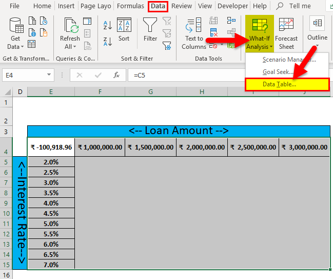333x279 pixels.
Task: Select the 2.0% interest rate cell
Action: tap(51, 162)
